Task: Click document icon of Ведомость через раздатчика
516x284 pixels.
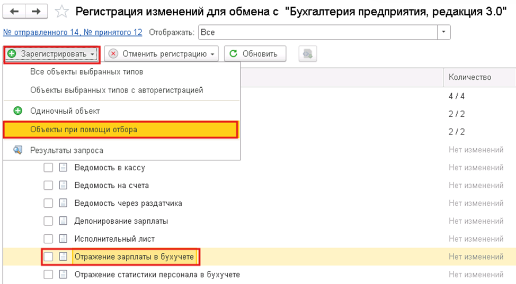Action: pyautogui.click(x=63, y=203)
